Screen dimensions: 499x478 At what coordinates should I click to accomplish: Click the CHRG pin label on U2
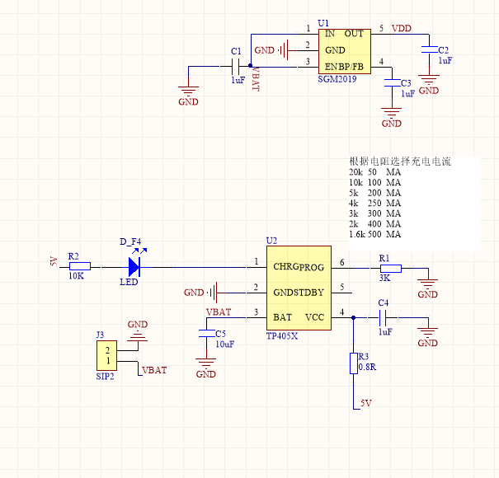(285, 266)
